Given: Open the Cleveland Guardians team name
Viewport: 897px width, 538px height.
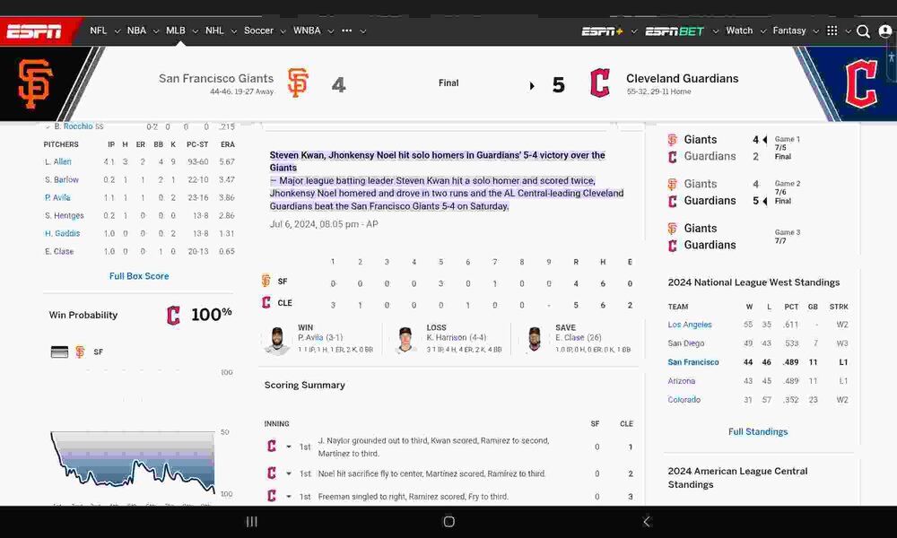Looking at the screenshot, I should coord(682,78).
